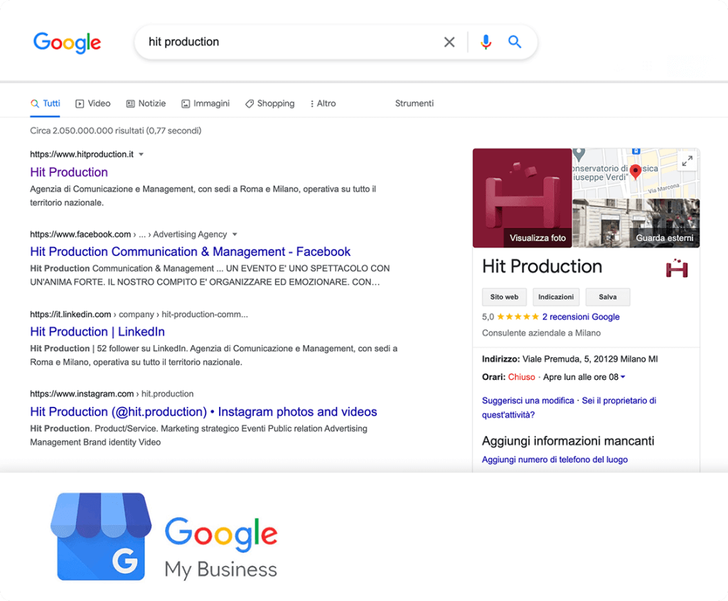Click the Google My Business wordmark
This screenshot has width=728, height=601.
(x=221, y=548)
